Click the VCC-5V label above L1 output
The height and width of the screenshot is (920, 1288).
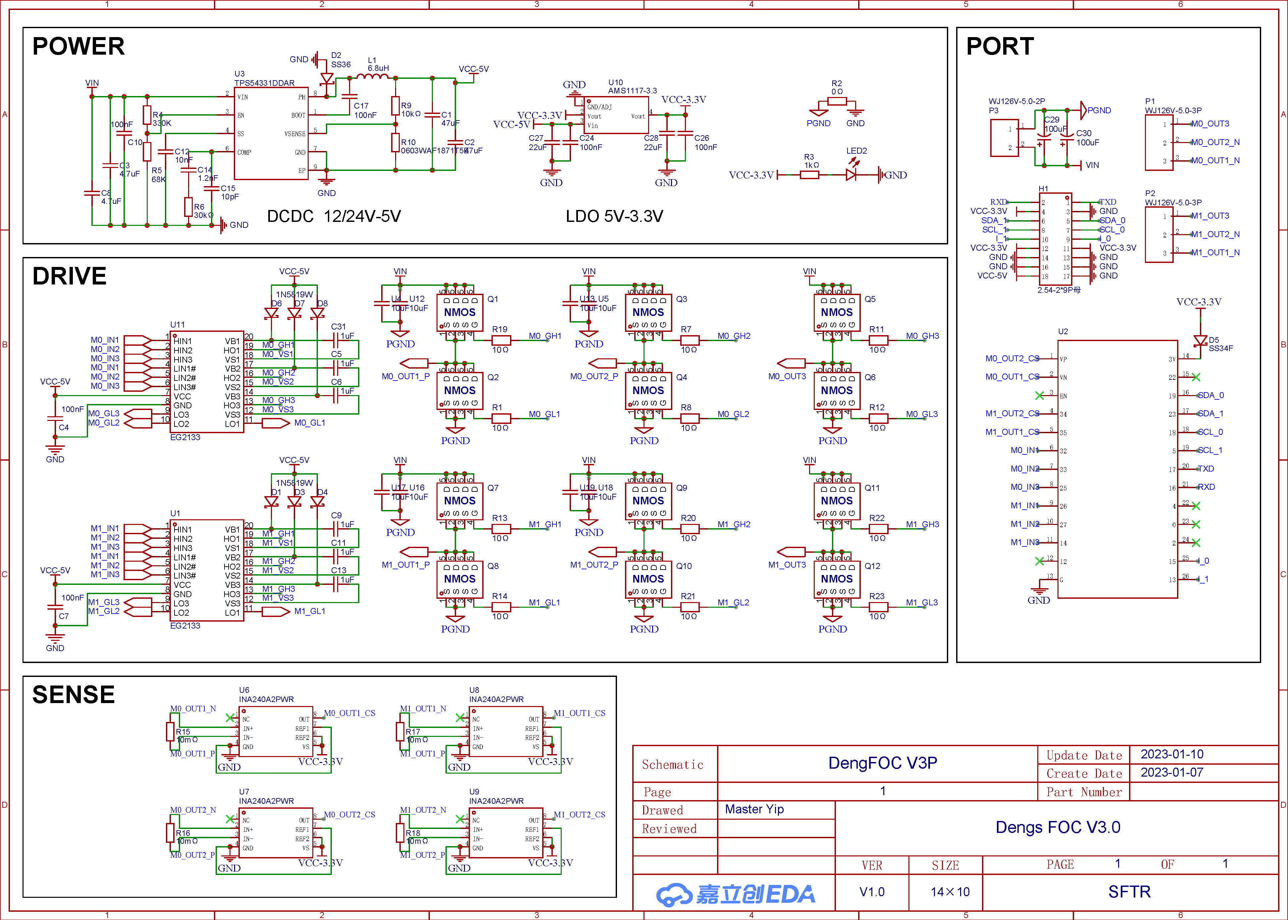(474, 69)
